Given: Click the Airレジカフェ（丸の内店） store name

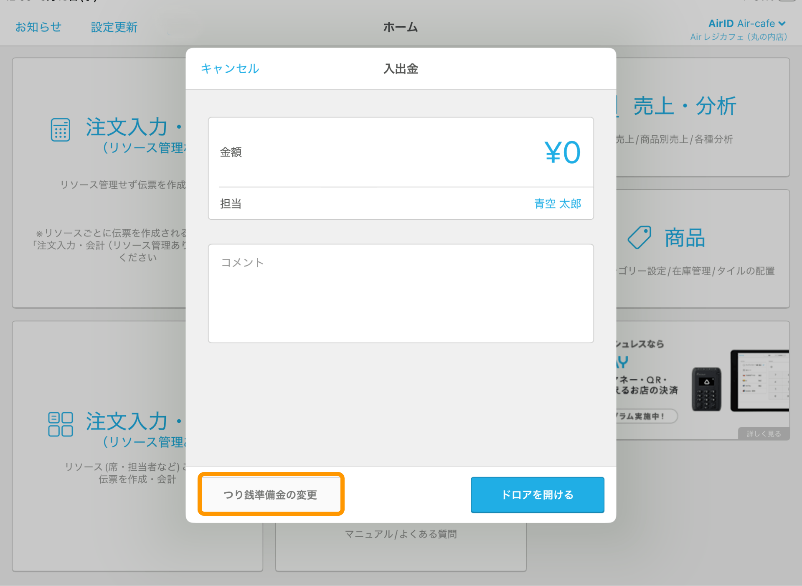Looking at the screenshot, I should 739,37.
